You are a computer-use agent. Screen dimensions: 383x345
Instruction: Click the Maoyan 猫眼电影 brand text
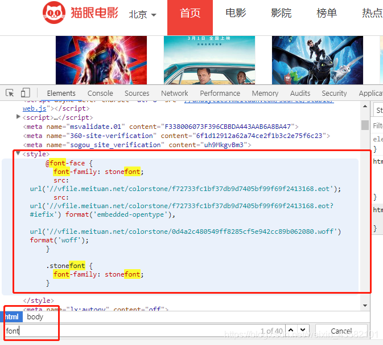94,13
